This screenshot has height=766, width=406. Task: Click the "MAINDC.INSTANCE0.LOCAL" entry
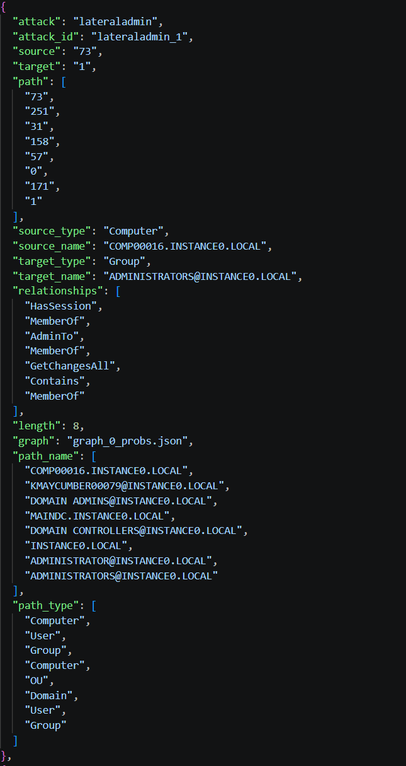(97, 516)
